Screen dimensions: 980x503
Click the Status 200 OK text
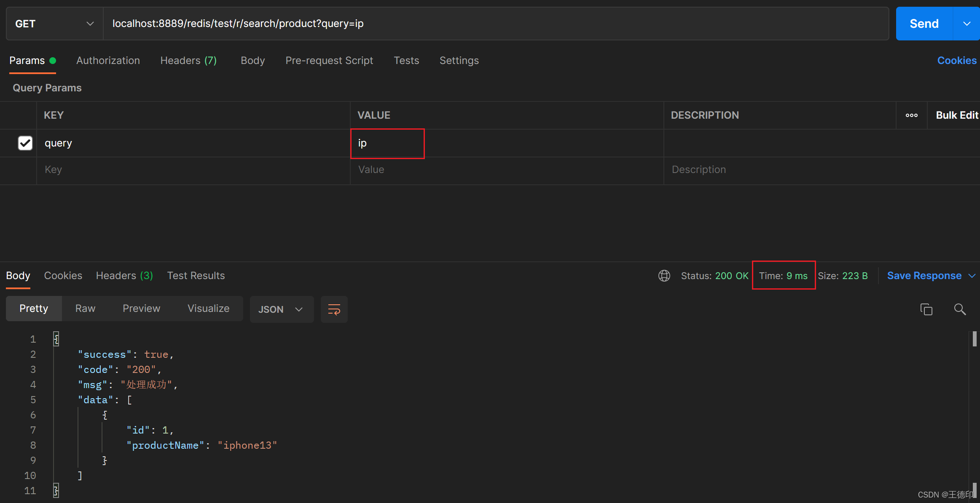[714, 276]
